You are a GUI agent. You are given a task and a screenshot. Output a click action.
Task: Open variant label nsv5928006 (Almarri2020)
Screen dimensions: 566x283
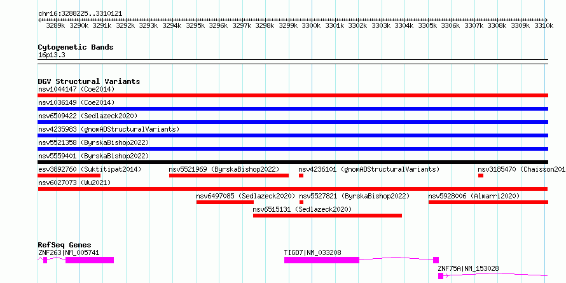click(474, 196)
